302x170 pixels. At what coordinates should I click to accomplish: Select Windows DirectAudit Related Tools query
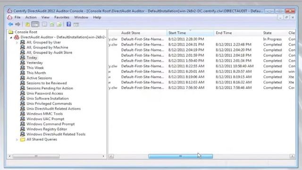(x=56, y=134)
